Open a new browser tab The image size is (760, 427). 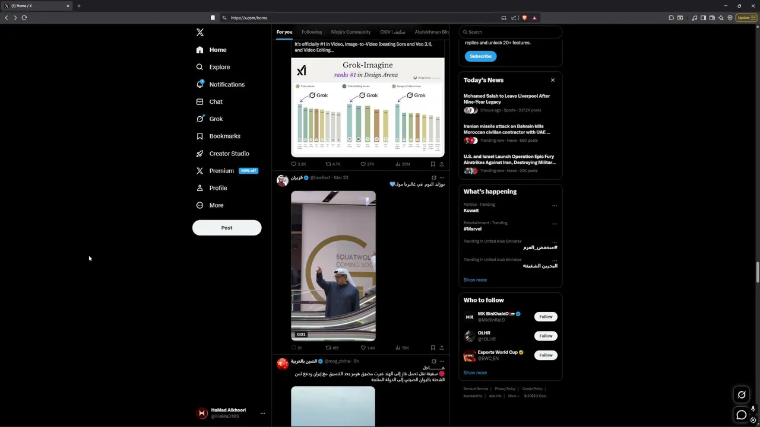(x=78, y=6)
